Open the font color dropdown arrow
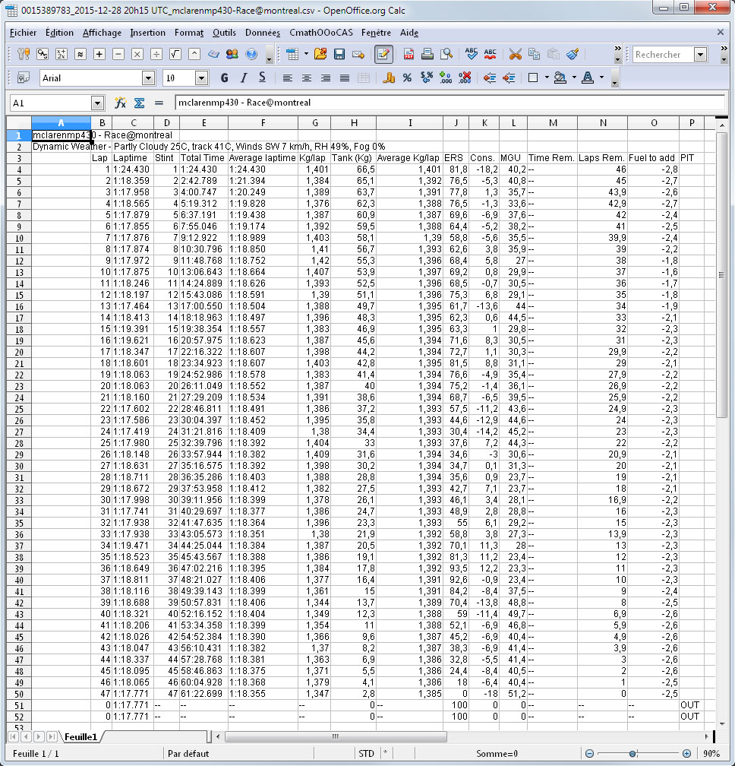Viewport: 735px width, 766px height. coord(602,78)
